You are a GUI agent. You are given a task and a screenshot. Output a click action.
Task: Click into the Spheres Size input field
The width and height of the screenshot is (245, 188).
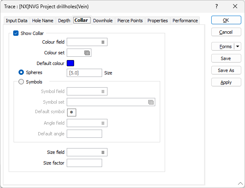point(84,73)
